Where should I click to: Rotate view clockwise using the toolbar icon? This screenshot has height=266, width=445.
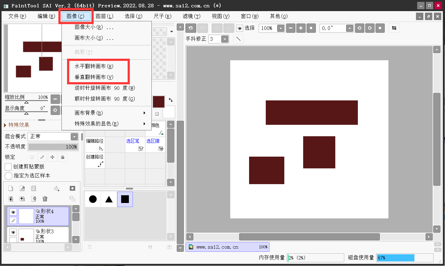(370, 28)
